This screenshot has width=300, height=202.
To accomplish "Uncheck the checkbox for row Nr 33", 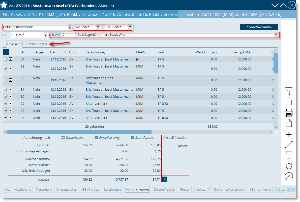I will 11,69.
